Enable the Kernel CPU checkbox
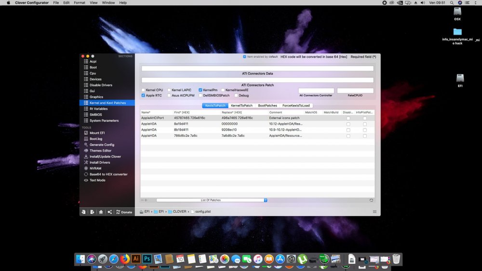 [x=143, y=90]
